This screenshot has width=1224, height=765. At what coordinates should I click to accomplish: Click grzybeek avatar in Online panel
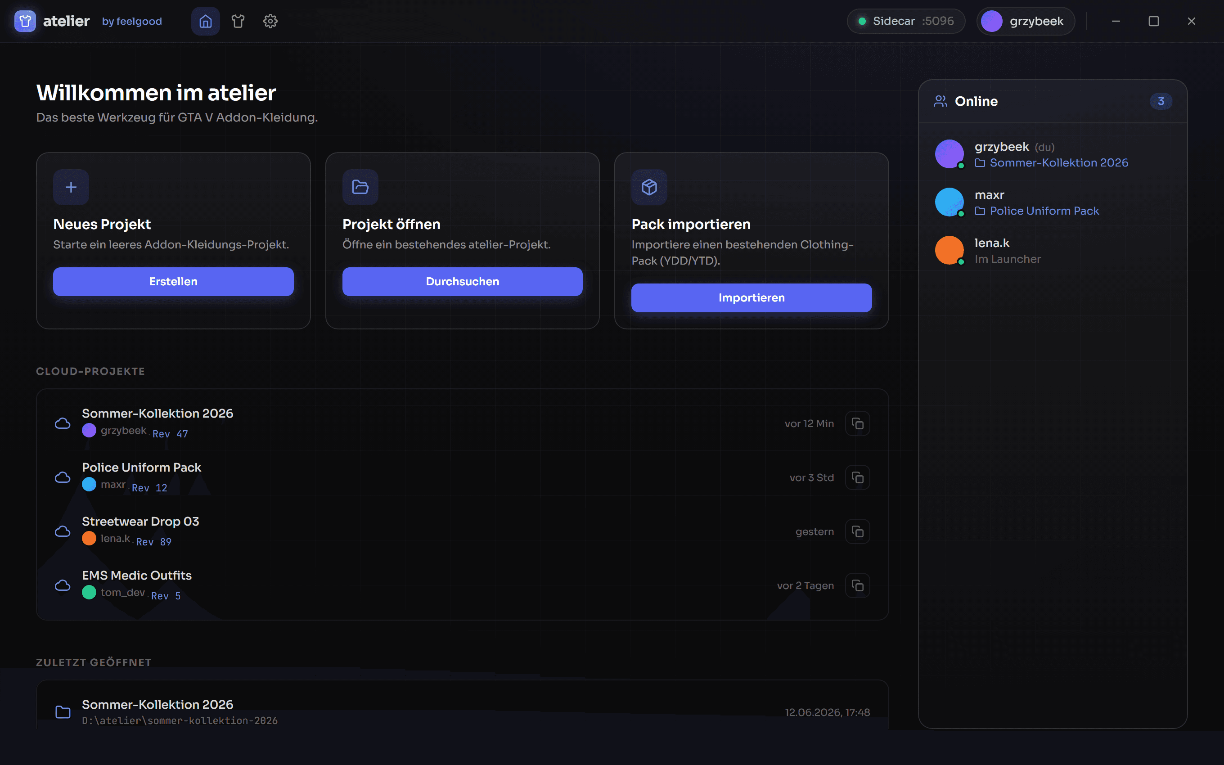tap(949, 154)
